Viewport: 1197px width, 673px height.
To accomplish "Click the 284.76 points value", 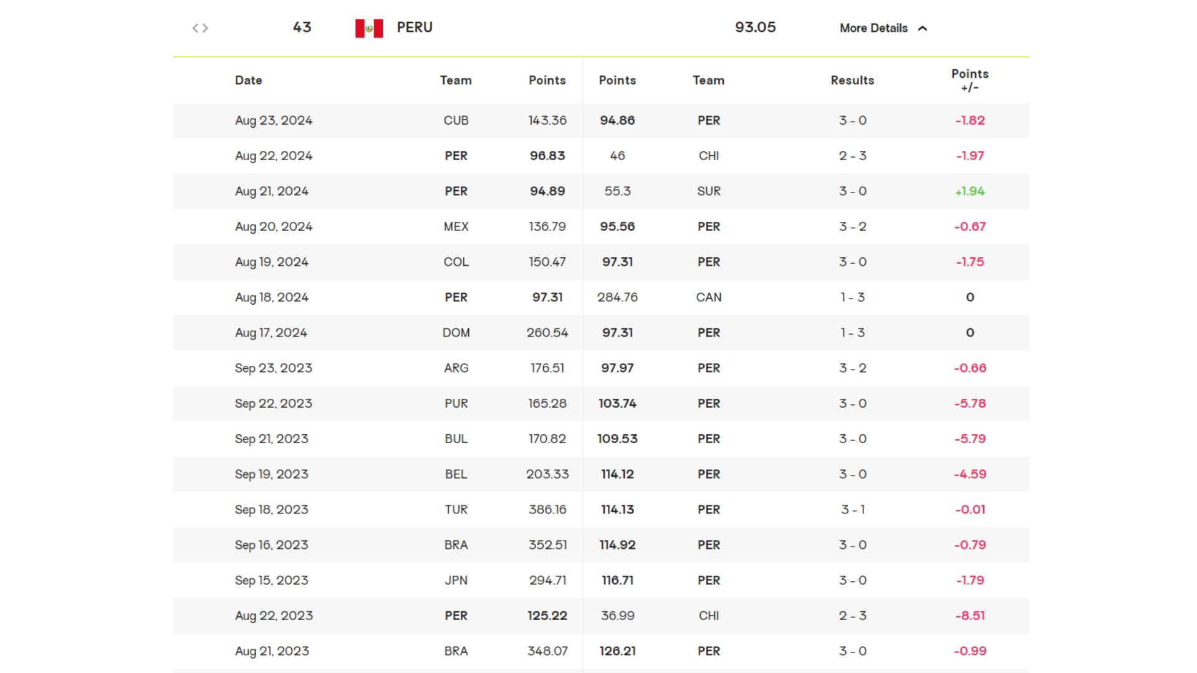I will pos(617,298).
